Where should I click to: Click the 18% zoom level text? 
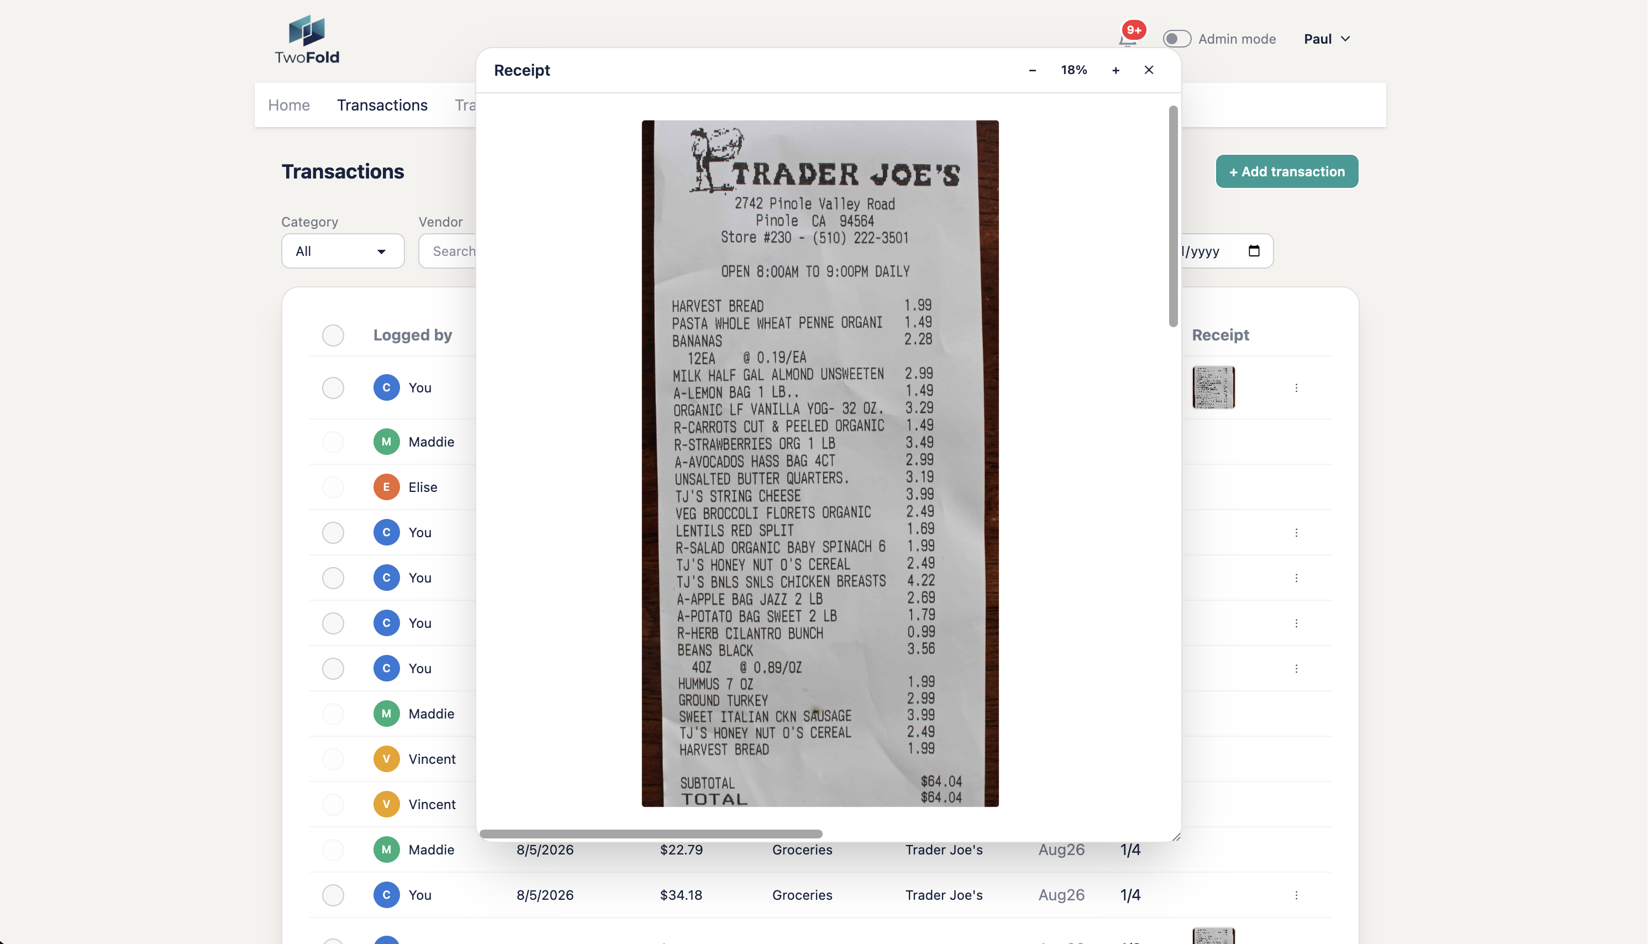1074,70
